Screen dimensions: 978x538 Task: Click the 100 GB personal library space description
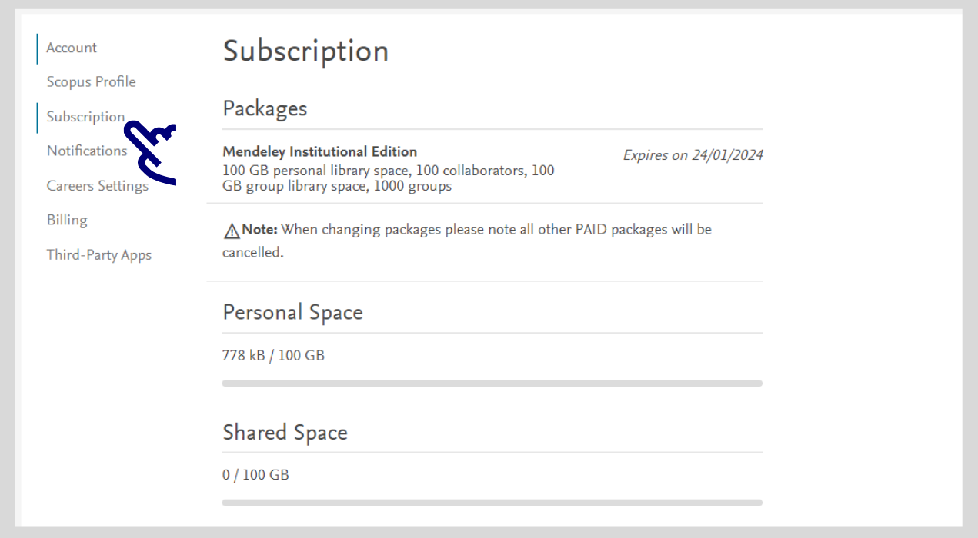389,178
